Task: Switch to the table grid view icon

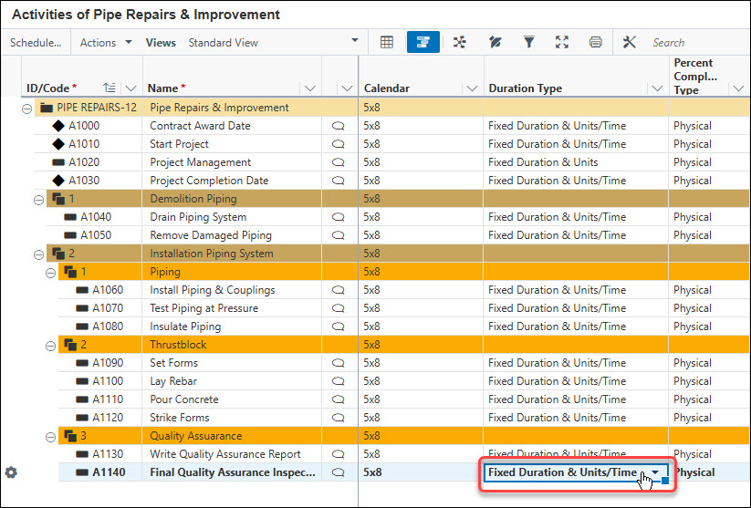Action: pyautogui.click(x=387, y=42)
